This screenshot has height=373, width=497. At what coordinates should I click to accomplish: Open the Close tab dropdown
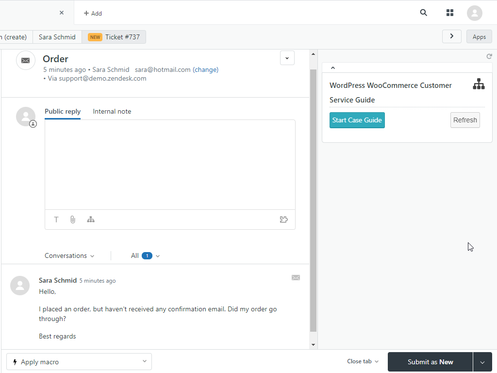(363, 361)
